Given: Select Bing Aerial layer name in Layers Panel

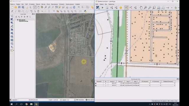Looking at the screenshot, I should point(22,20).
